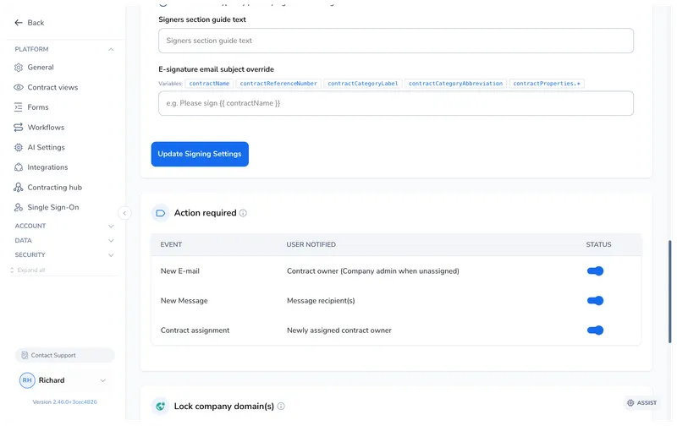Click the Lock company domain(s) globe icon
677x426 pixels.
(160, 407)
